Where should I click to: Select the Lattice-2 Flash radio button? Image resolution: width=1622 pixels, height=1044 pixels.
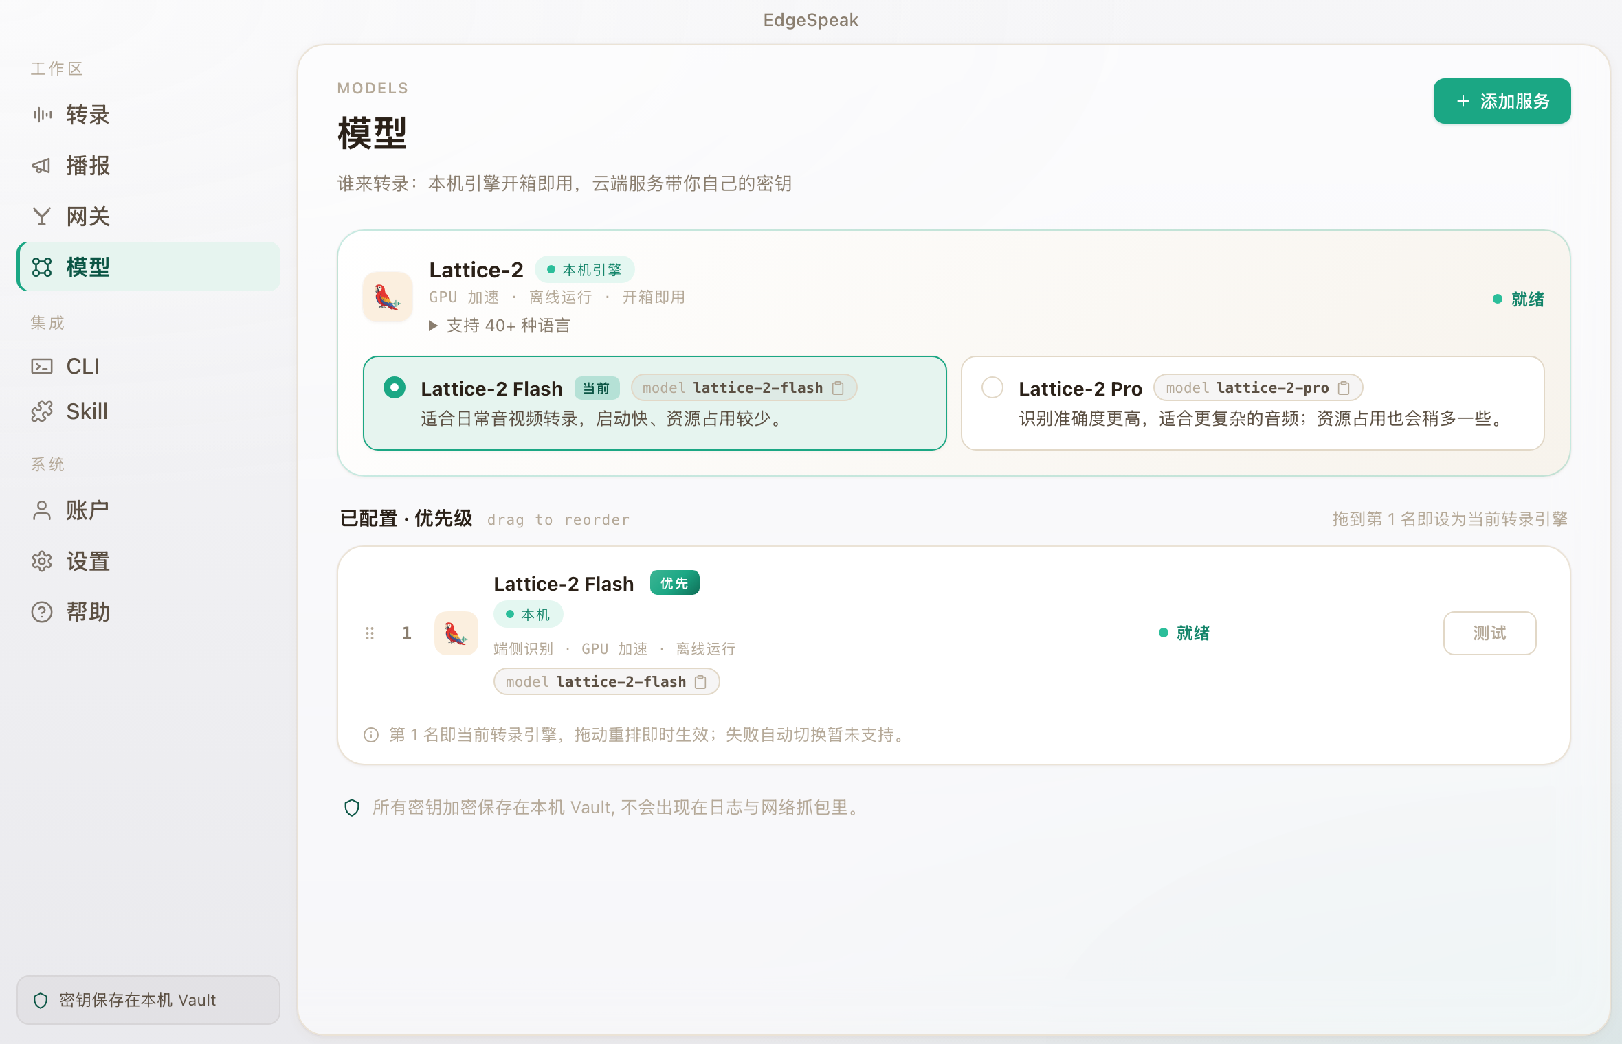tap(395, 387)
